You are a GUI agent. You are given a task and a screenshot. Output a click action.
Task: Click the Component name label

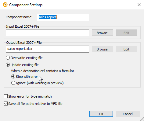pyautogui.click(x=19, y=17)
